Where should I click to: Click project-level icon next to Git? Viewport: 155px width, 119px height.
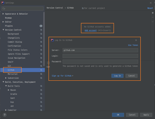[x=41, y=66]
